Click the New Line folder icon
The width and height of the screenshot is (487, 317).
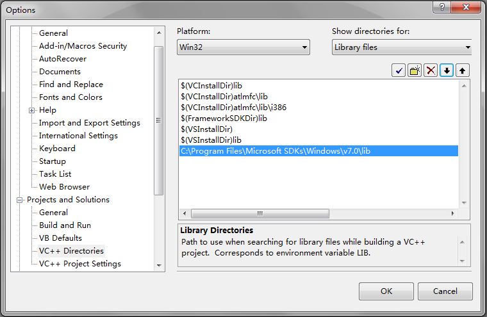415,70
